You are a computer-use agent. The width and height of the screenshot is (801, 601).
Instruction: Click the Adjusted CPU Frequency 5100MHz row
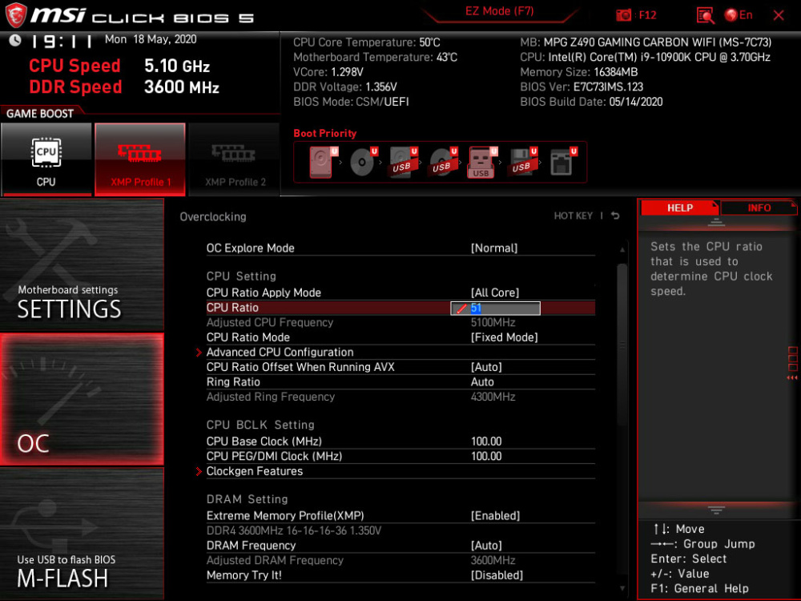pyautogui.click(x=400, y=322)
